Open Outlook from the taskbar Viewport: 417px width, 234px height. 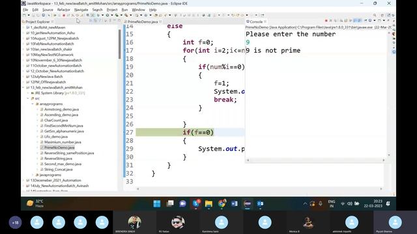pos(260,203)
